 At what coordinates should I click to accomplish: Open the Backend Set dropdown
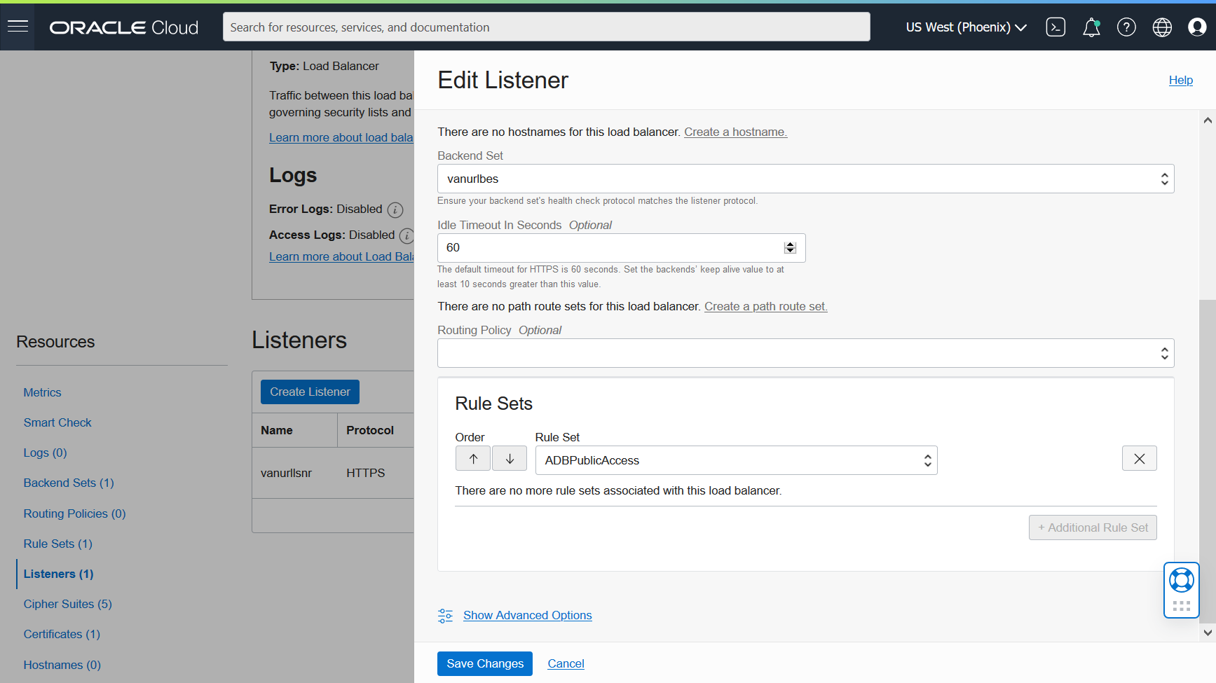[1164, 179]
